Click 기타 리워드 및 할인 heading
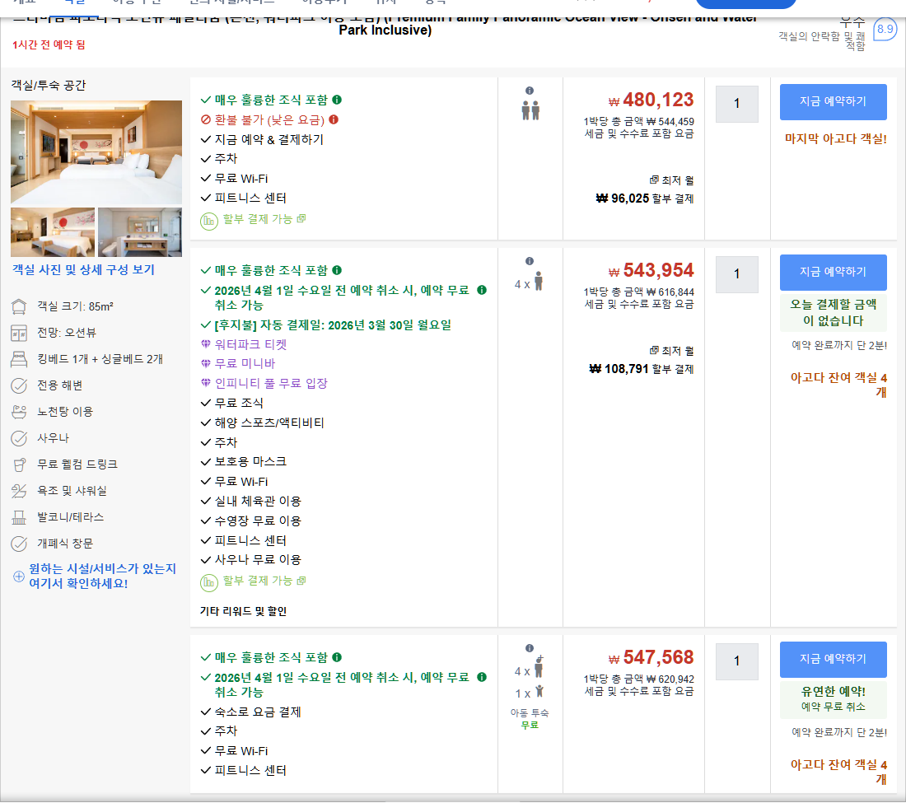Image resolution: width=906 pixels, height=803 pixels. tap(243, 611)
